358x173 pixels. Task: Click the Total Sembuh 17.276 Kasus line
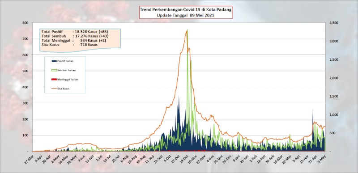pos(75,36)
